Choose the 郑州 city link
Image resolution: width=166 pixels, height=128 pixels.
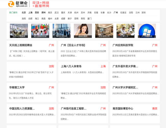43,13
